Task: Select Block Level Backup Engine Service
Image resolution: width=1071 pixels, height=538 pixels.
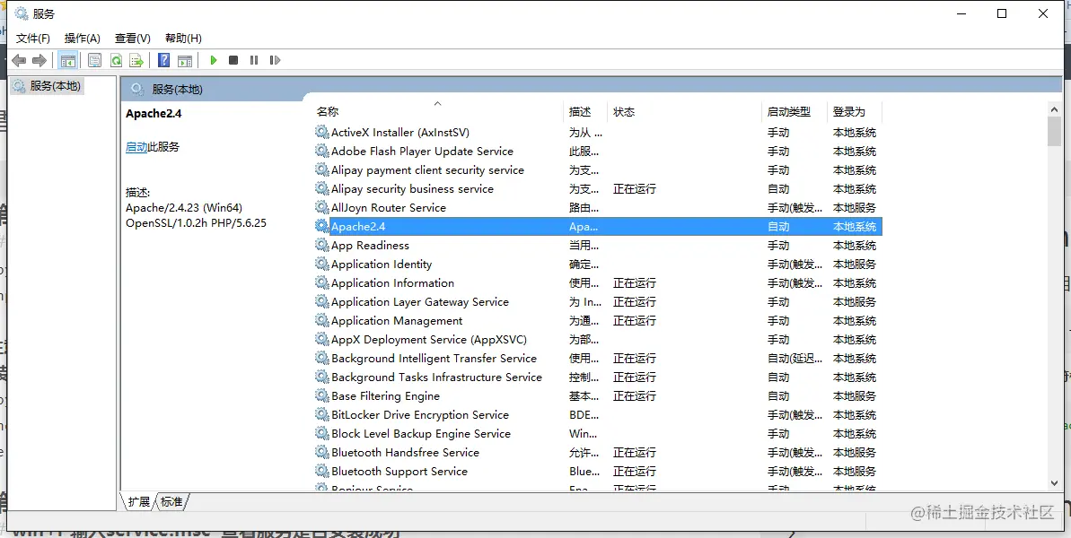Action: (x=421, y=434)
